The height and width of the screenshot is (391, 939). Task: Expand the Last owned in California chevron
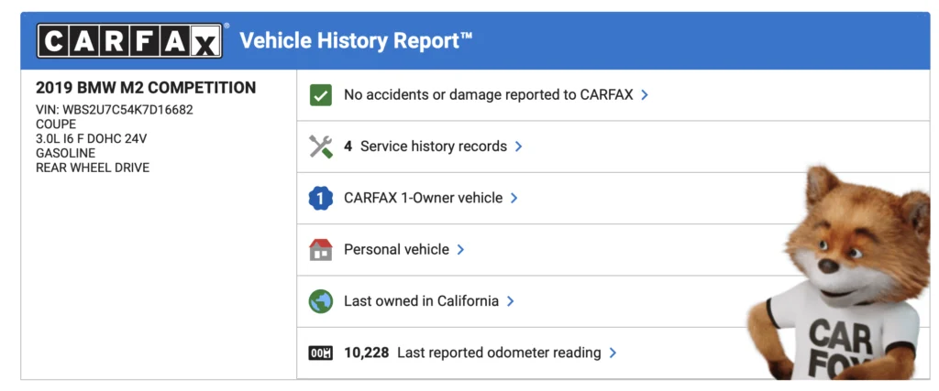pos(511,300)
